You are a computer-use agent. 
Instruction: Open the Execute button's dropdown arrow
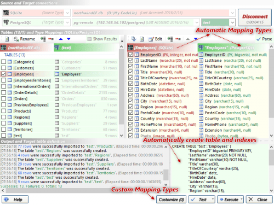[x=242, y=199]
